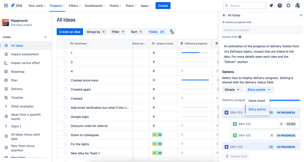Open the Impact assessment view
This screenshot has height=162, width=304.
tap(26, 54)
